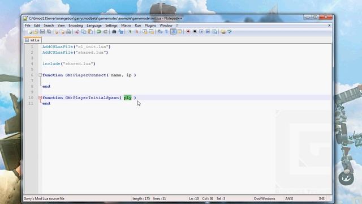Image resolution: width=362 pixels, height=204 pixels.
Task: Open the Search menu
Action: [x=49, y=25]
